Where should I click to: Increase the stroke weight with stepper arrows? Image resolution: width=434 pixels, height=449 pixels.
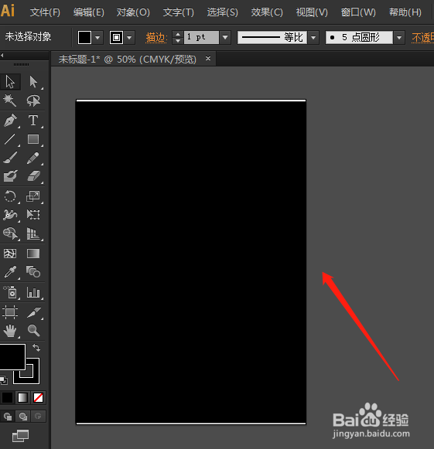coord(178,34)
